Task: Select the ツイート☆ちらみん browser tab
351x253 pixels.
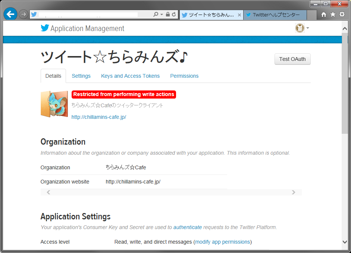Action: (x=211, y=15)
